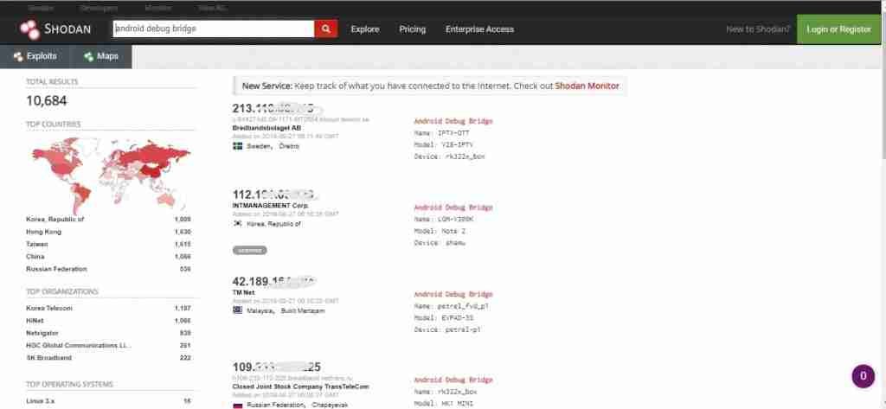The width and height of the screenshot is (886, 409).
Task: Open the Pricing page
Action: (x=413, y=29)
